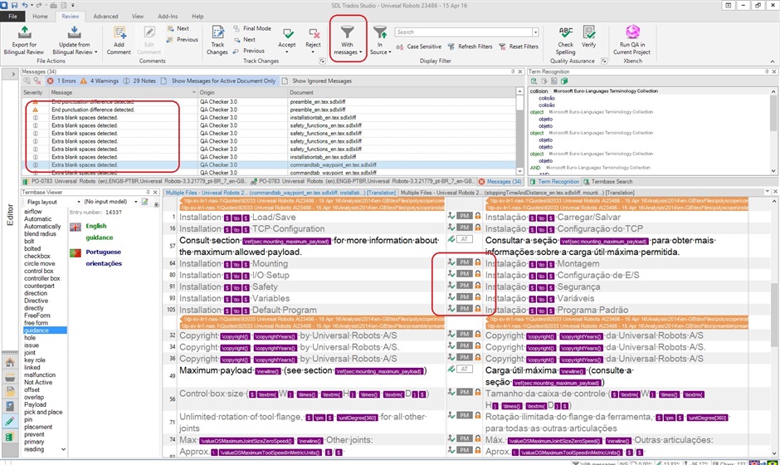Click the Refresh Filters icon
The width and height of the screenshot is (780, 465).
click(x=453, y=47)
